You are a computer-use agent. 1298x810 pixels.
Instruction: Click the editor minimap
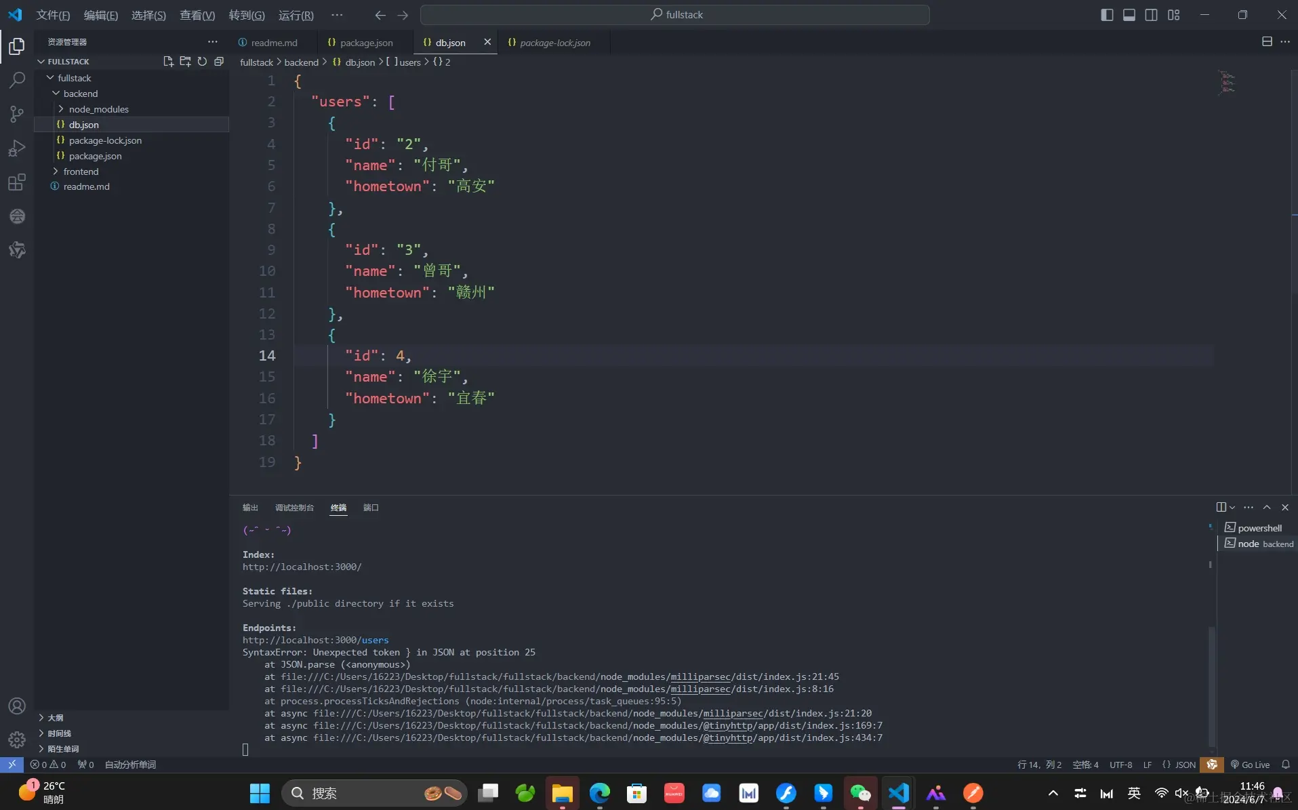coord(1228,83)
